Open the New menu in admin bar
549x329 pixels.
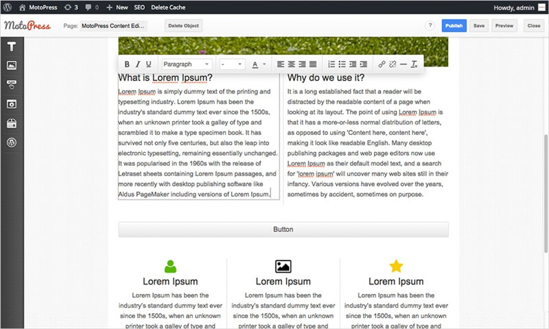[x=117, y=7]
